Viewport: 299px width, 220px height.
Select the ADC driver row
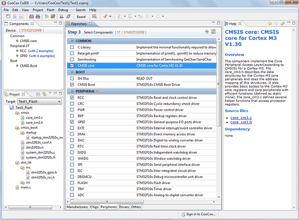pos(142,195)
